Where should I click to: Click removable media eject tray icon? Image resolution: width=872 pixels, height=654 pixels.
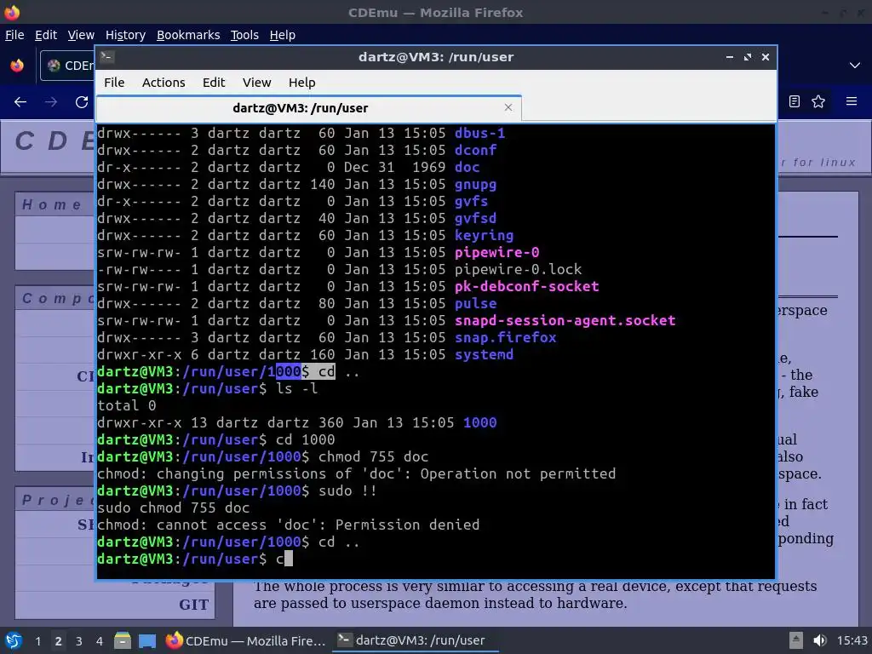(x=796, y=640)
